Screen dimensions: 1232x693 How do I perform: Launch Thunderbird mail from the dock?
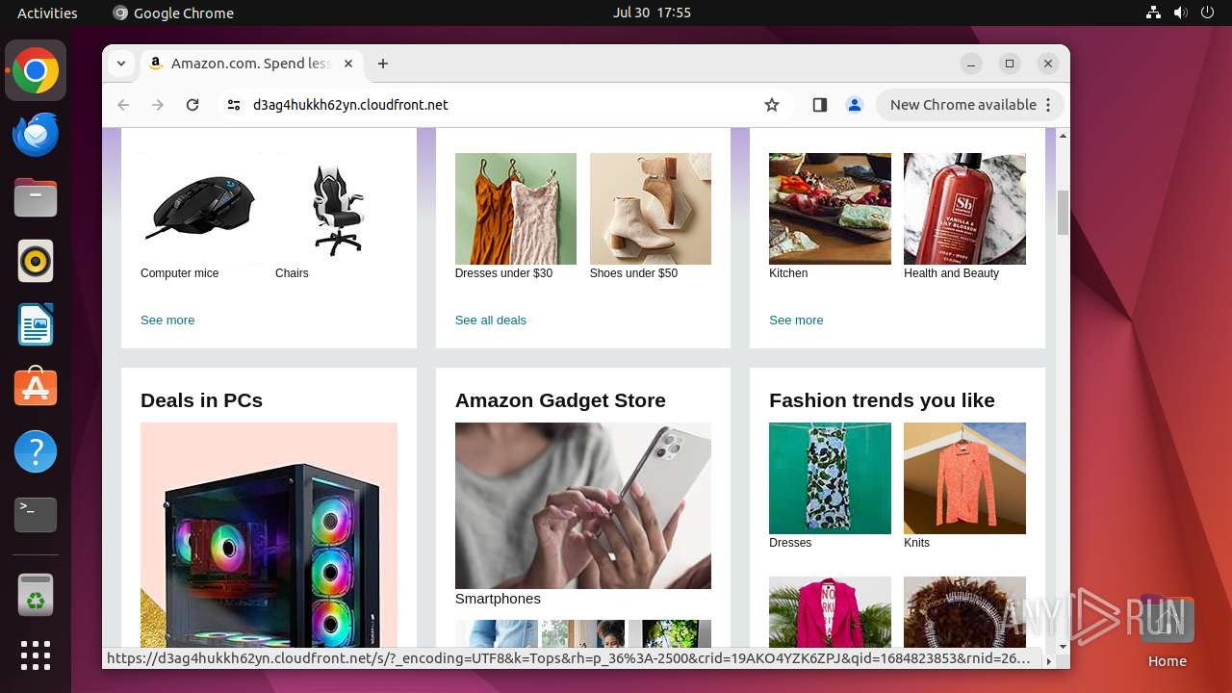tap(36, 135)
